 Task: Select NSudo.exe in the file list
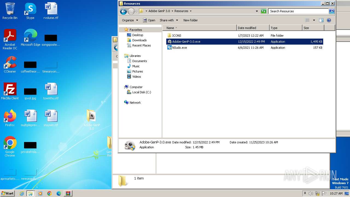tap(245, 48)
